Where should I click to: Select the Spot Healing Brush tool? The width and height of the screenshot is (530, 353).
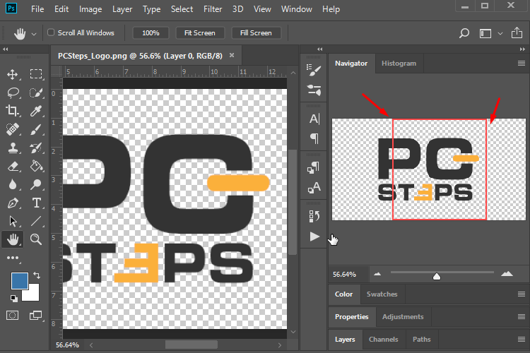point(13,129)
